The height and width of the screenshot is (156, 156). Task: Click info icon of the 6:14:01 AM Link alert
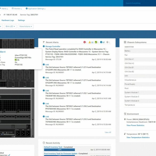pyautogui.click(x=44, y=90)
